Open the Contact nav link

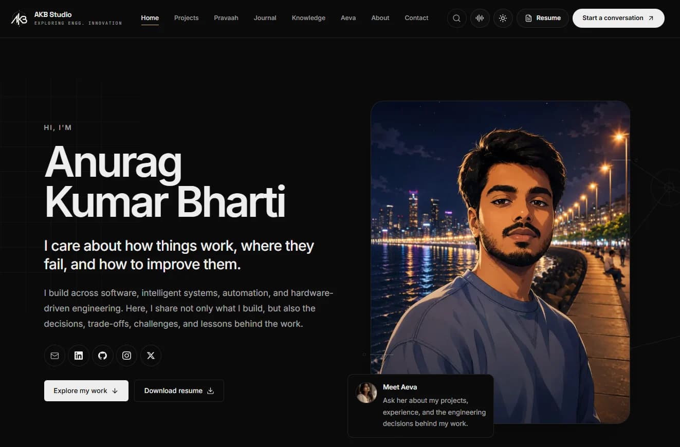pos(416,18)
